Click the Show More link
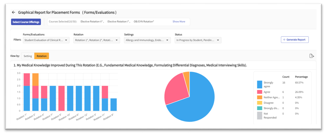 coord(179,22)
